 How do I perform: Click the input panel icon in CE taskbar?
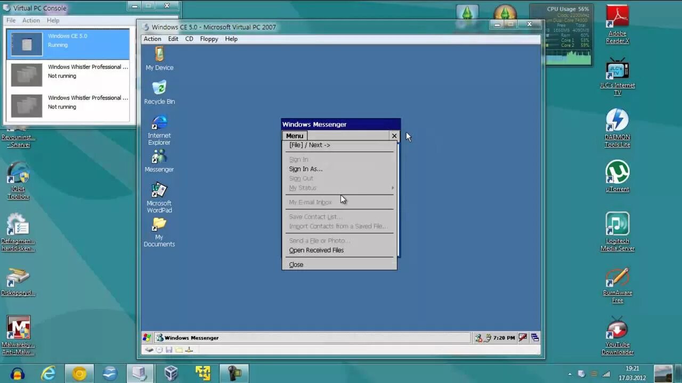click(523, 338)
